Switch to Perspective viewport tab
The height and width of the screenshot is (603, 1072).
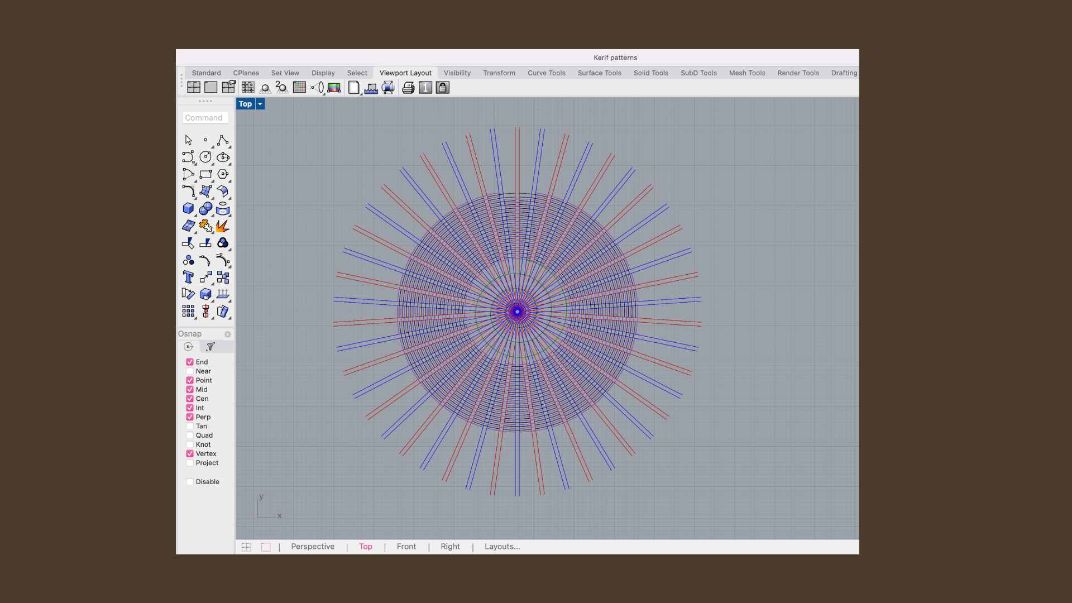[x=313, y=547]
